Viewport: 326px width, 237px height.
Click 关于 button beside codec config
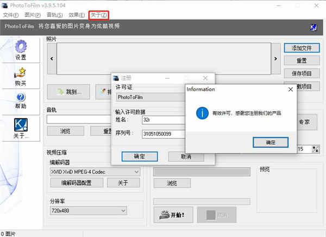pos(123,183)
